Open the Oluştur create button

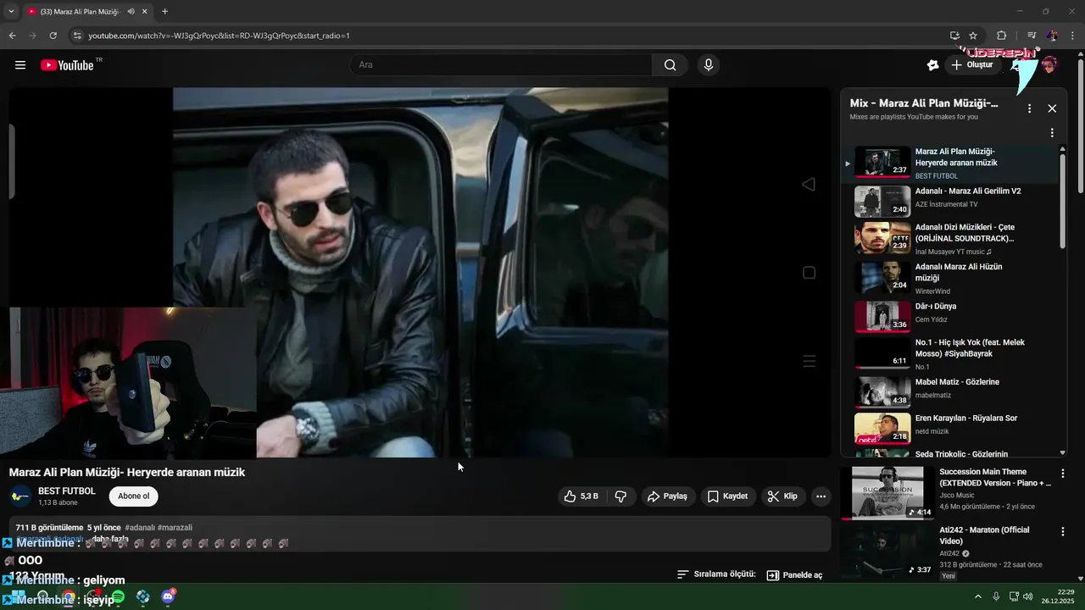pos(973,65)
